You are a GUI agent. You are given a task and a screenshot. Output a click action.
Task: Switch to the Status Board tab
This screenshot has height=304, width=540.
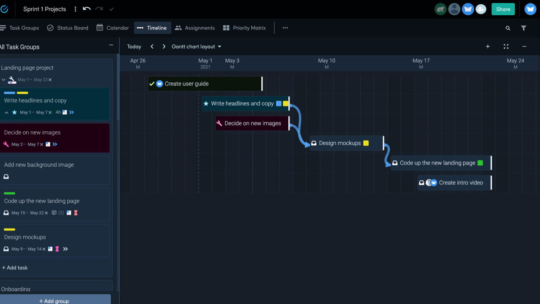(68, 28)
